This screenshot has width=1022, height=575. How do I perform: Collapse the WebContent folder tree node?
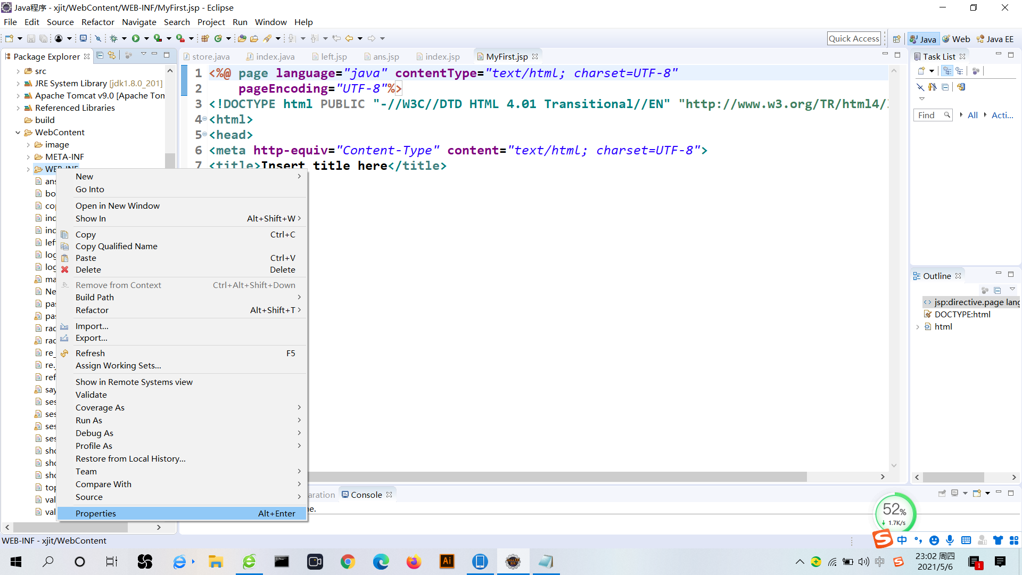point(18,132)
